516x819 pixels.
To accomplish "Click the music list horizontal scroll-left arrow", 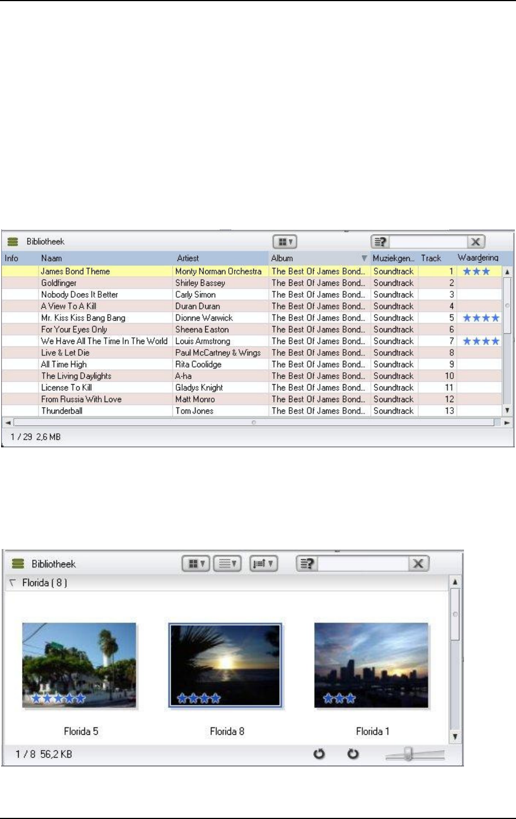I will coord(7,422).
